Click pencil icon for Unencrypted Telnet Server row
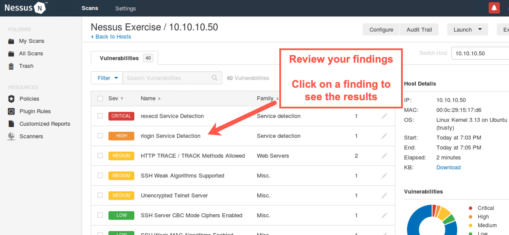This screenshot has width=509, height=235. coord(384,196)
